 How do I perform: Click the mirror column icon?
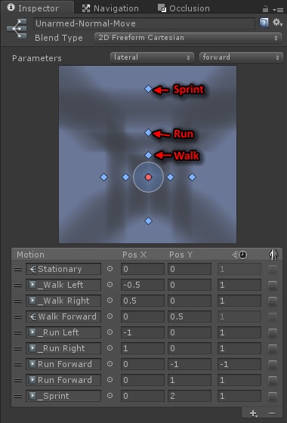273,255
